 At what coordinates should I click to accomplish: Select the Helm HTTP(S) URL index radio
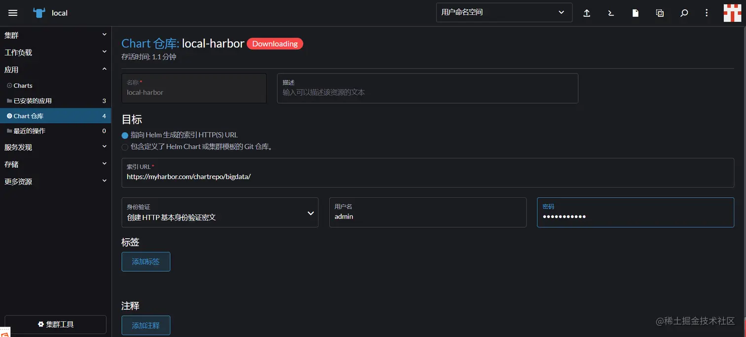(x=125, y=135)
